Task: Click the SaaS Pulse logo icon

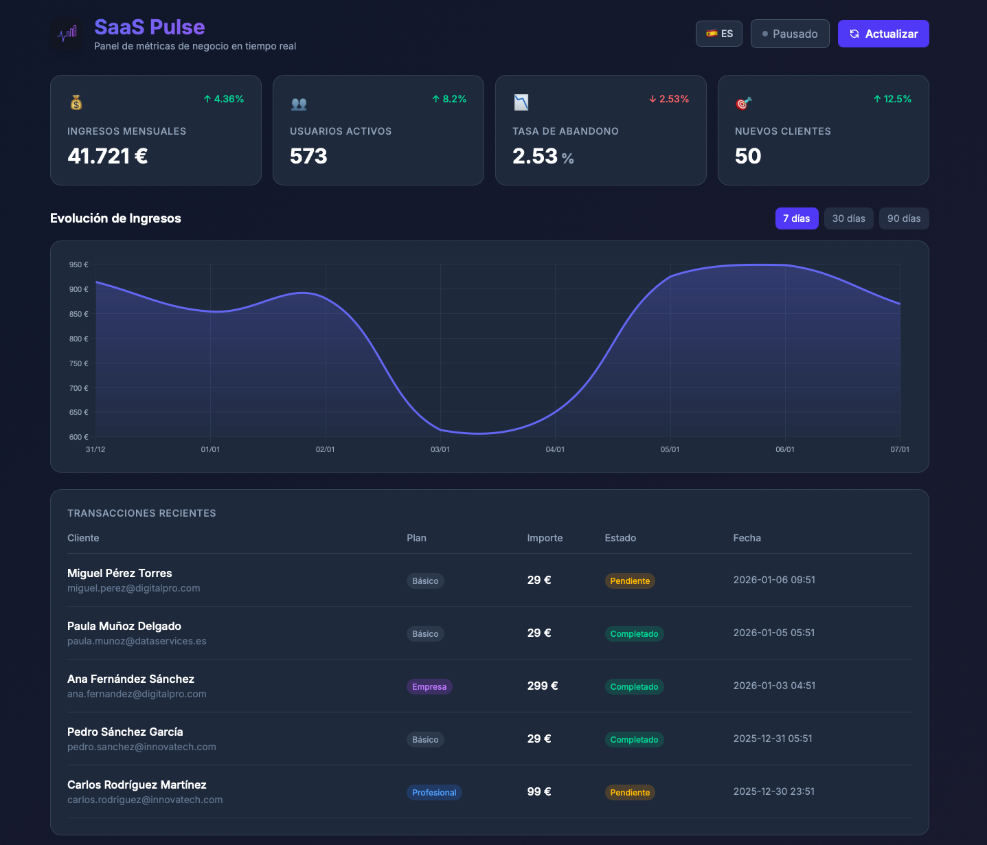Action: tap(67, 33)
